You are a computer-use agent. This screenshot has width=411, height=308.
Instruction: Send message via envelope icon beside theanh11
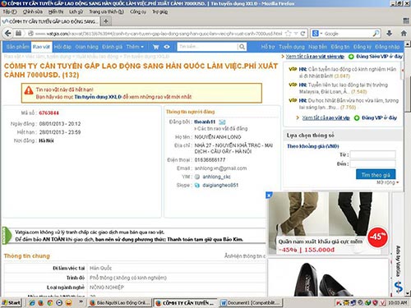click(222, 122)
